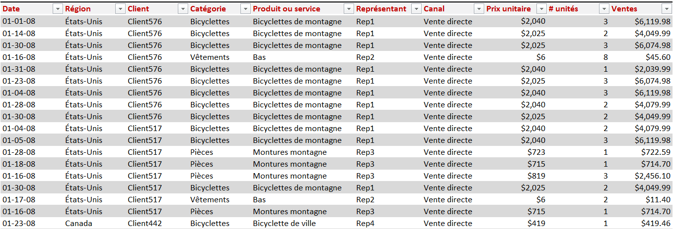Open the Prix unitaire filter dropdown

click(541, 9)
